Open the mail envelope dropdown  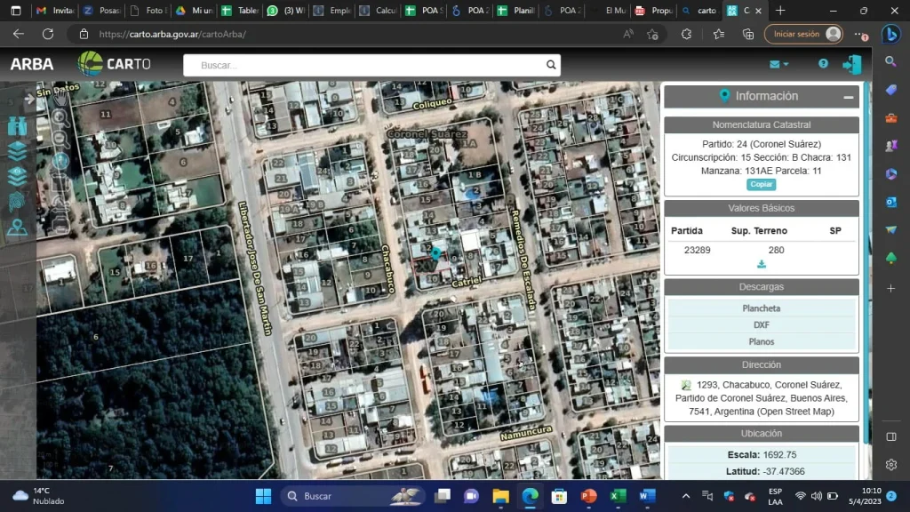click(x=778, y=64)
